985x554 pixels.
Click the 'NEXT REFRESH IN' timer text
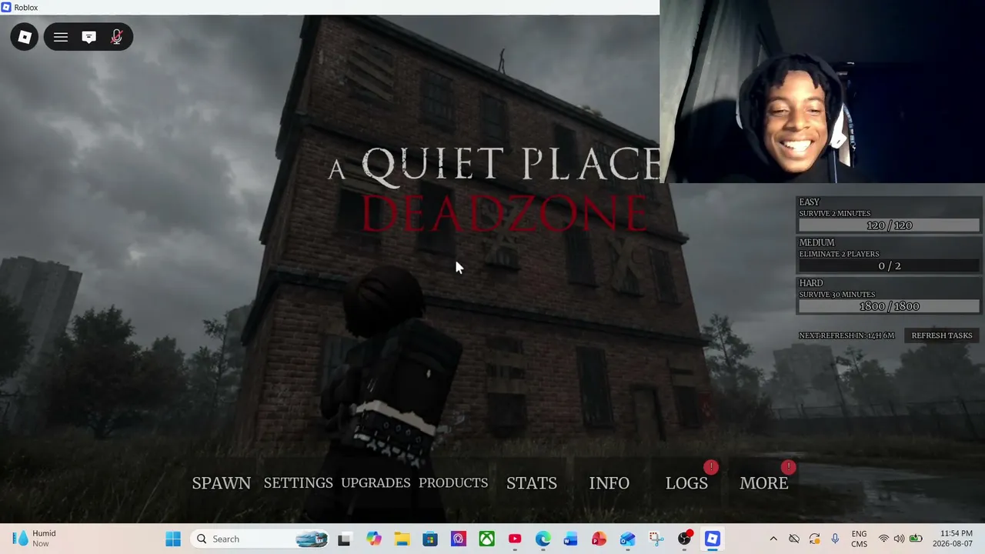tap(846, 335)
